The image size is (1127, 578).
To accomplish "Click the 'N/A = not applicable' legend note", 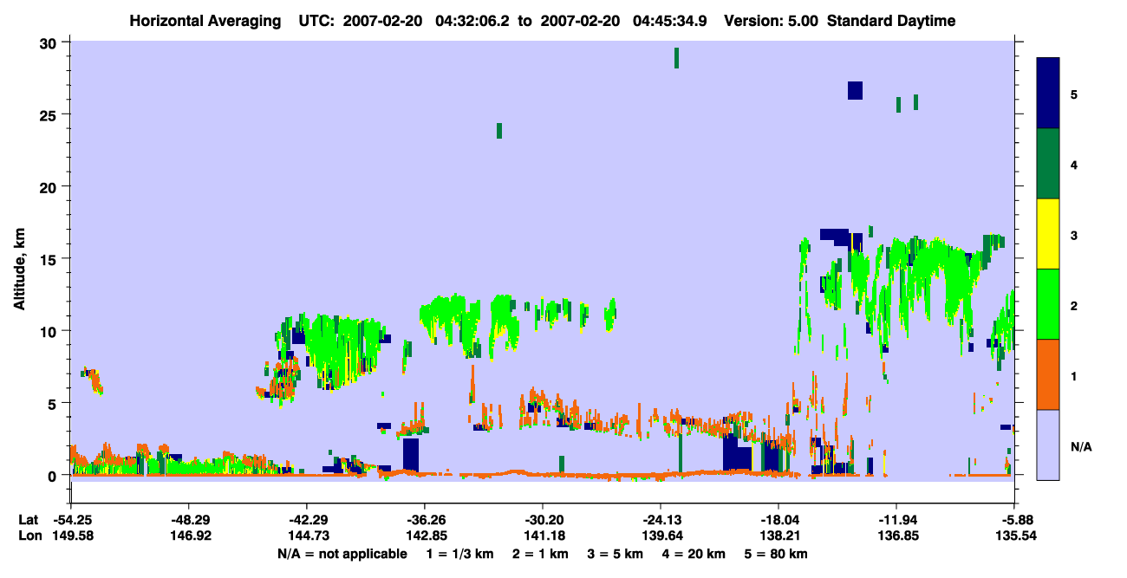I will (x=342, y=554).
